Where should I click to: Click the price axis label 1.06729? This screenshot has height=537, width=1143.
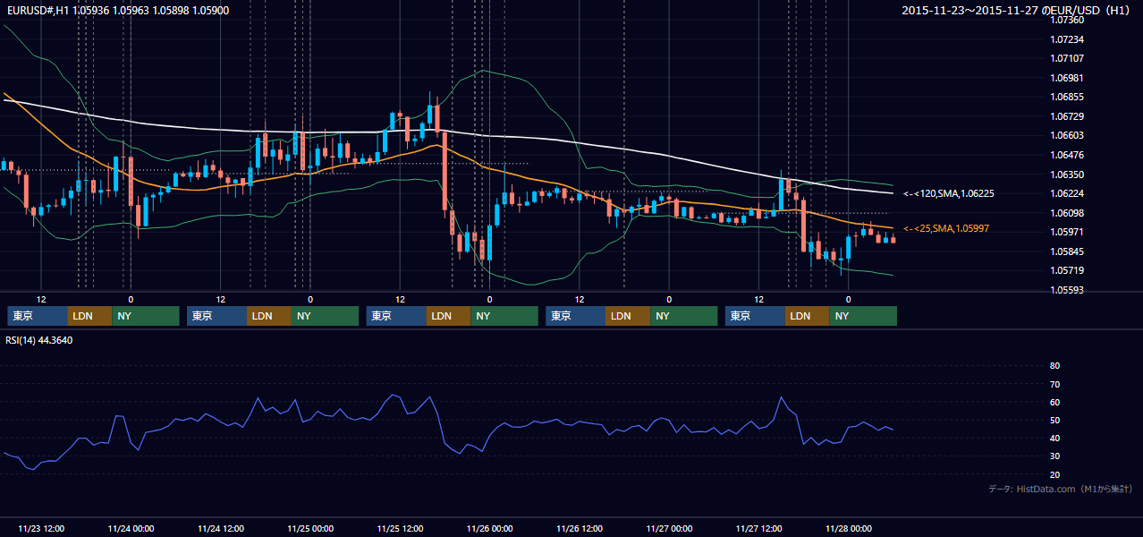[1067, 116]
